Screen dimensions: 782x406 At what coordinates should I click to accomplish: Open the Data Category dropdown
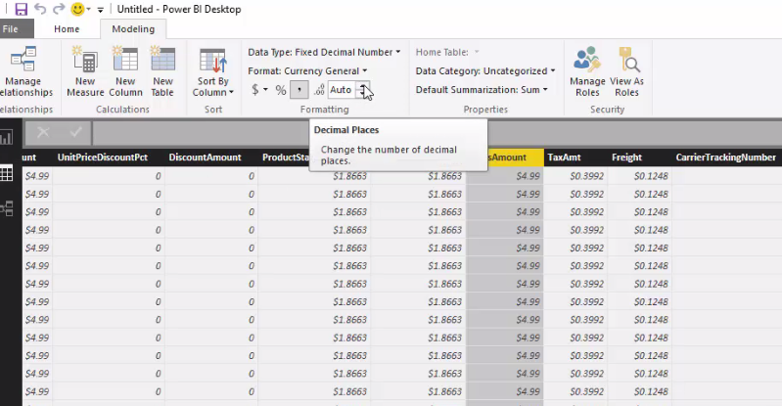[485, 70]
